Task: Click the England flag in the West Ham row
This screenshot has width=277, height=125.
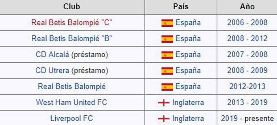Action: tap(164, 103)
